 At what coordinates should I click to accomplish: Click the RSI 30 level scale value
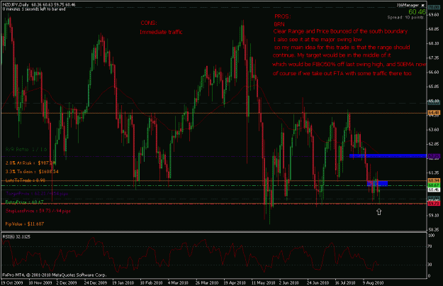pos(430,265)
